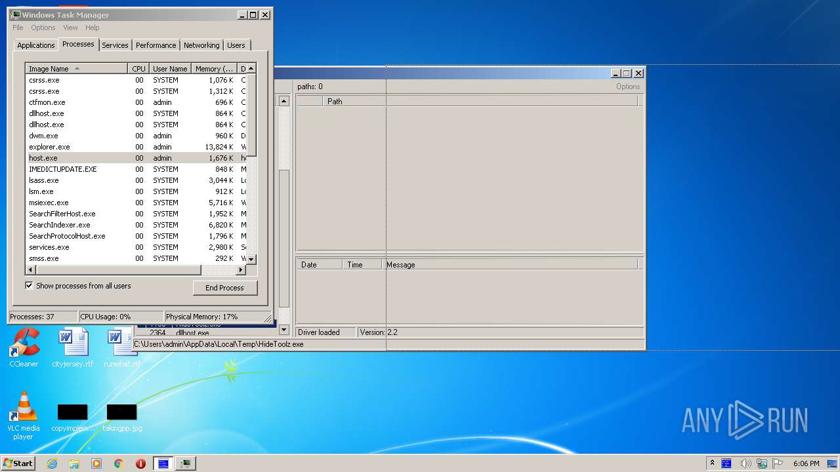The height and width of the screenshot is (472, 840).
Task: Sort processes by Memory column
Action: pyautogui.click(x=214, y=69)
